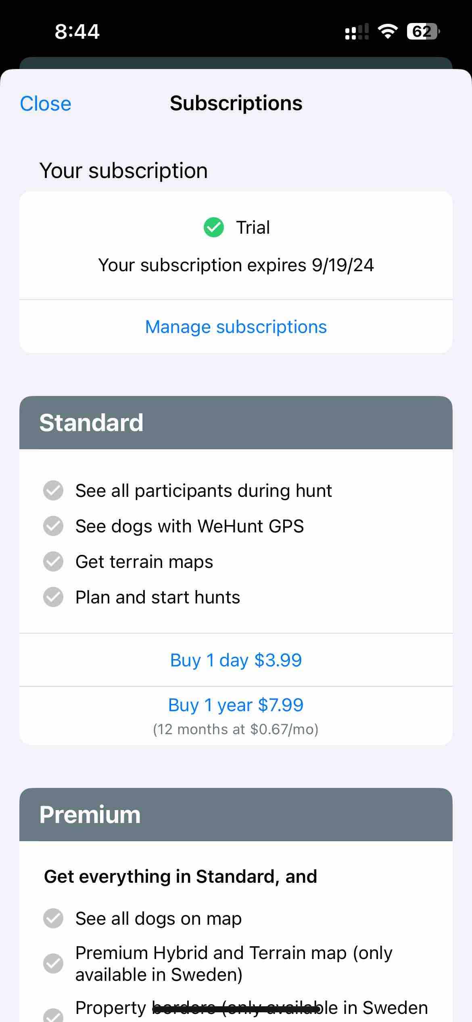
Task: Tap checkmark beside Premium Hybrid and Terrain map
Action: tap(53, 963)
